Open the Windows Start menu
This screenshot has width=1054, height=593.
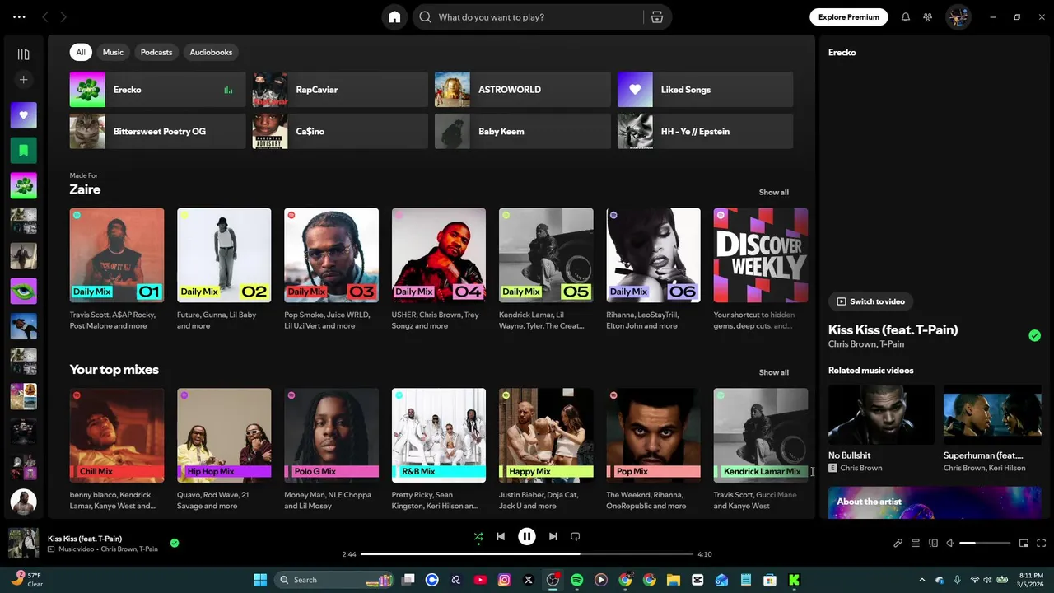tap(260, 580)
